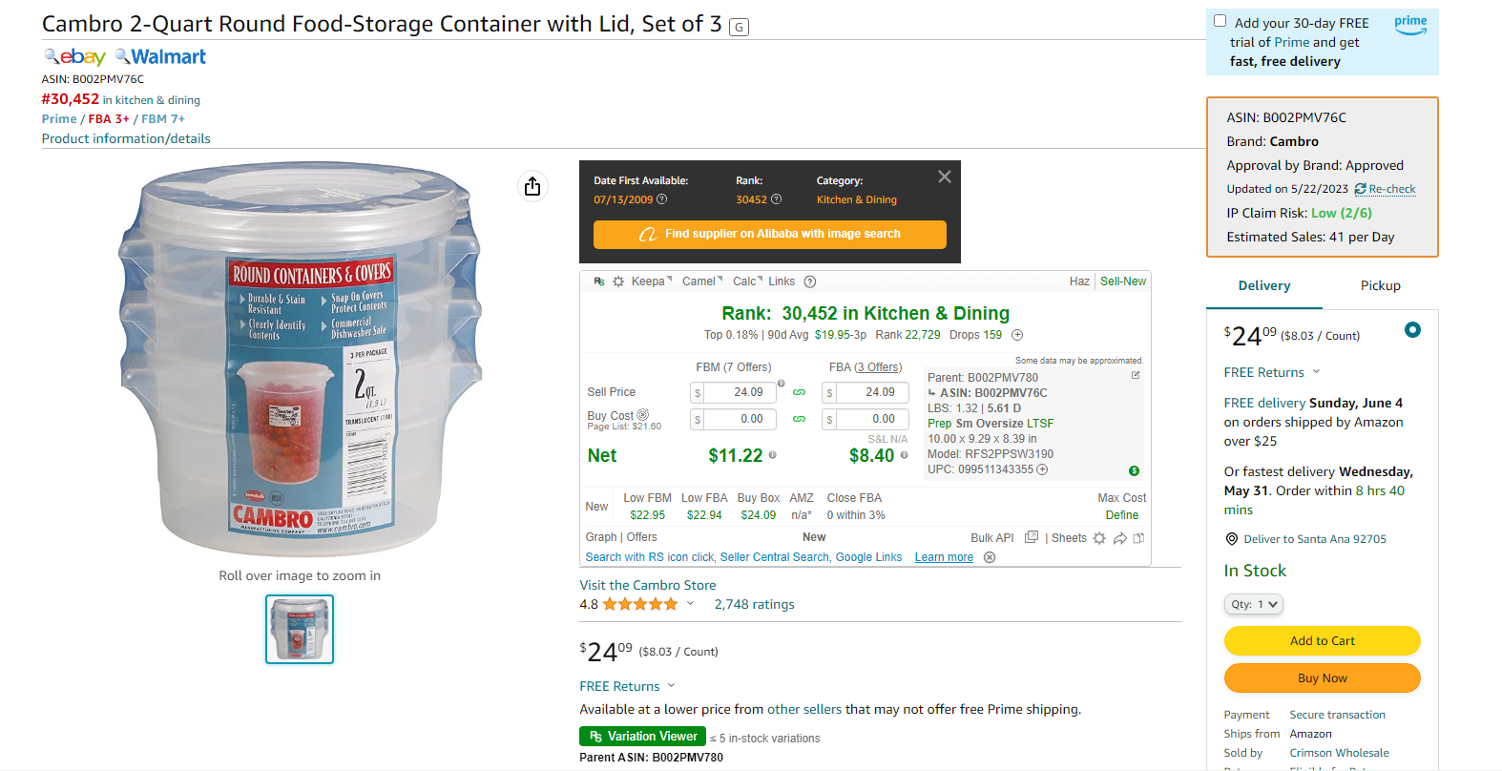Click the edit note icon next to Parent ASIN
The height and width of the screenshot is (771, 1502).
coord(1136,375)
